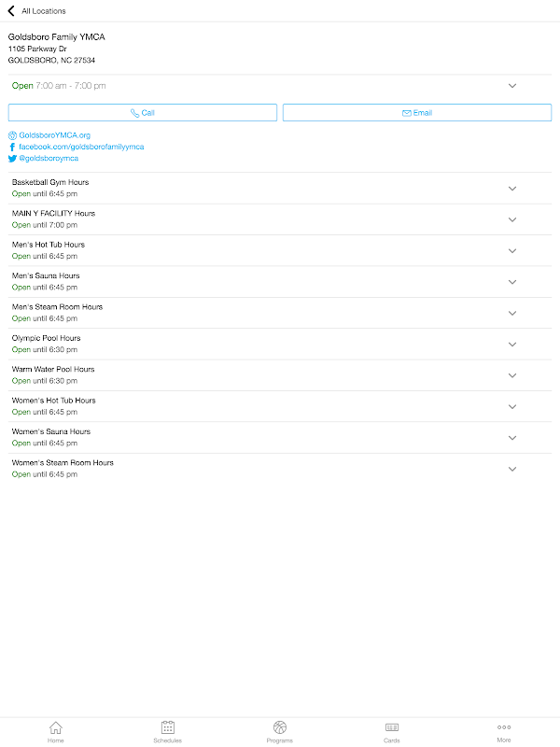Expand Men's Steam Room Hours chevron
560x747 pixels.
(x=512, y=314)
